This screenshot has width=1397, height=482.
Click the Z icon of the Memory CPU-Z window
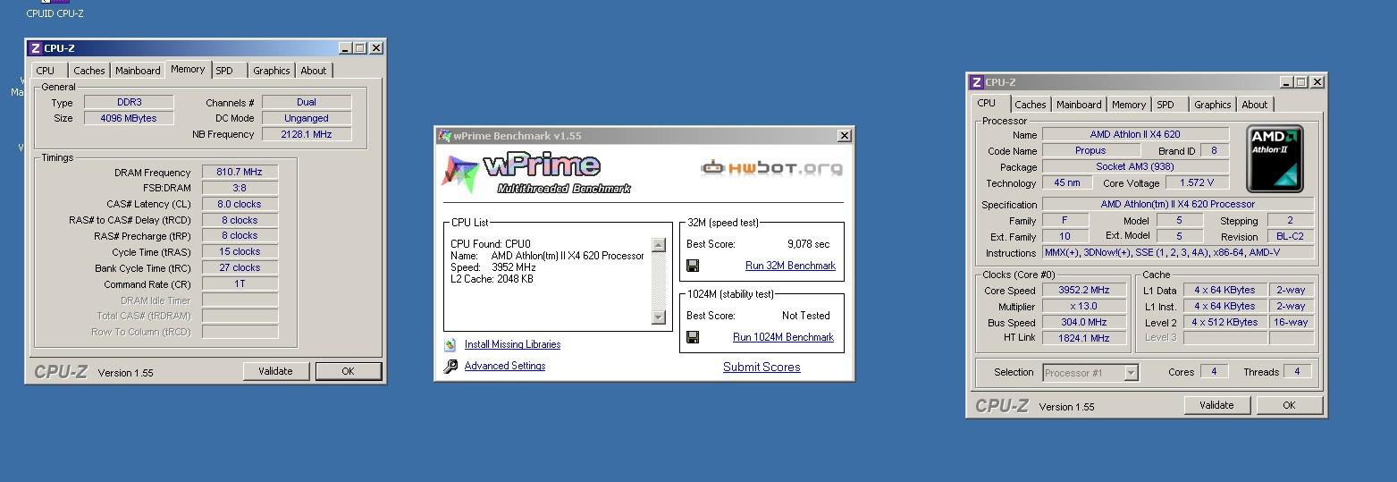click(x=35, y=48)
